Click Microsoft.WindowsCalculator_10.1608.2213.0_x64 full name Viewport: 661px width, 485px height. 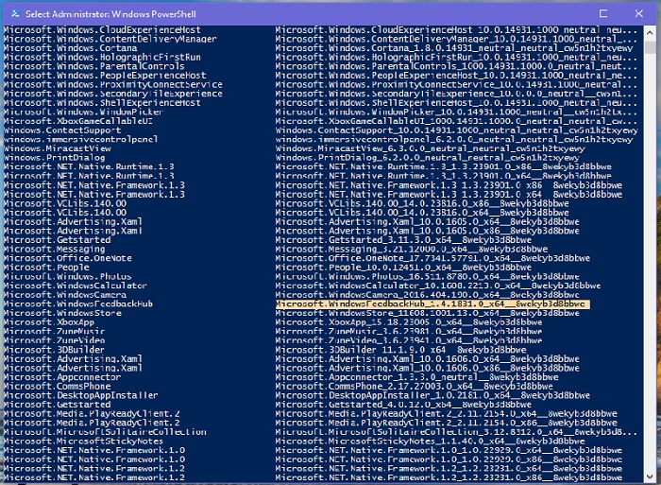pyautogui.click(x=438, y=286)
